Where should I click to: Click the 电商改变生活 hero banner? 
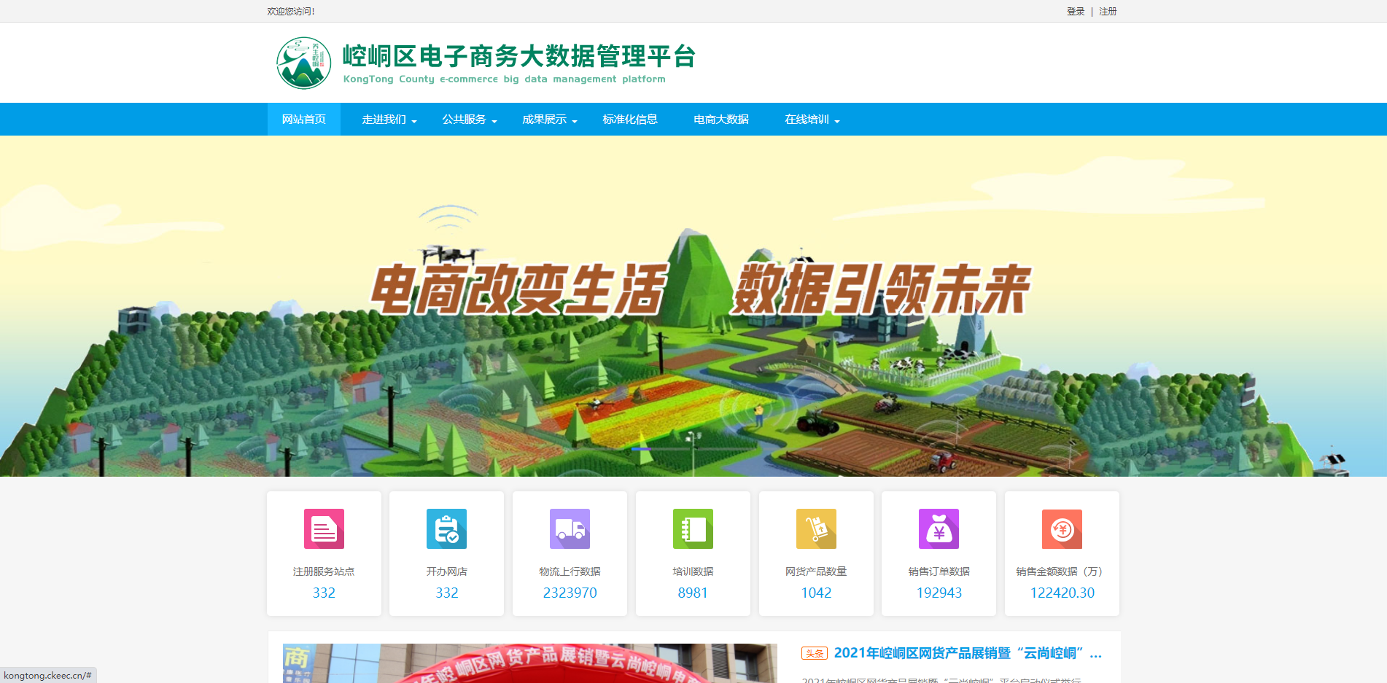(x=693, y=306)
